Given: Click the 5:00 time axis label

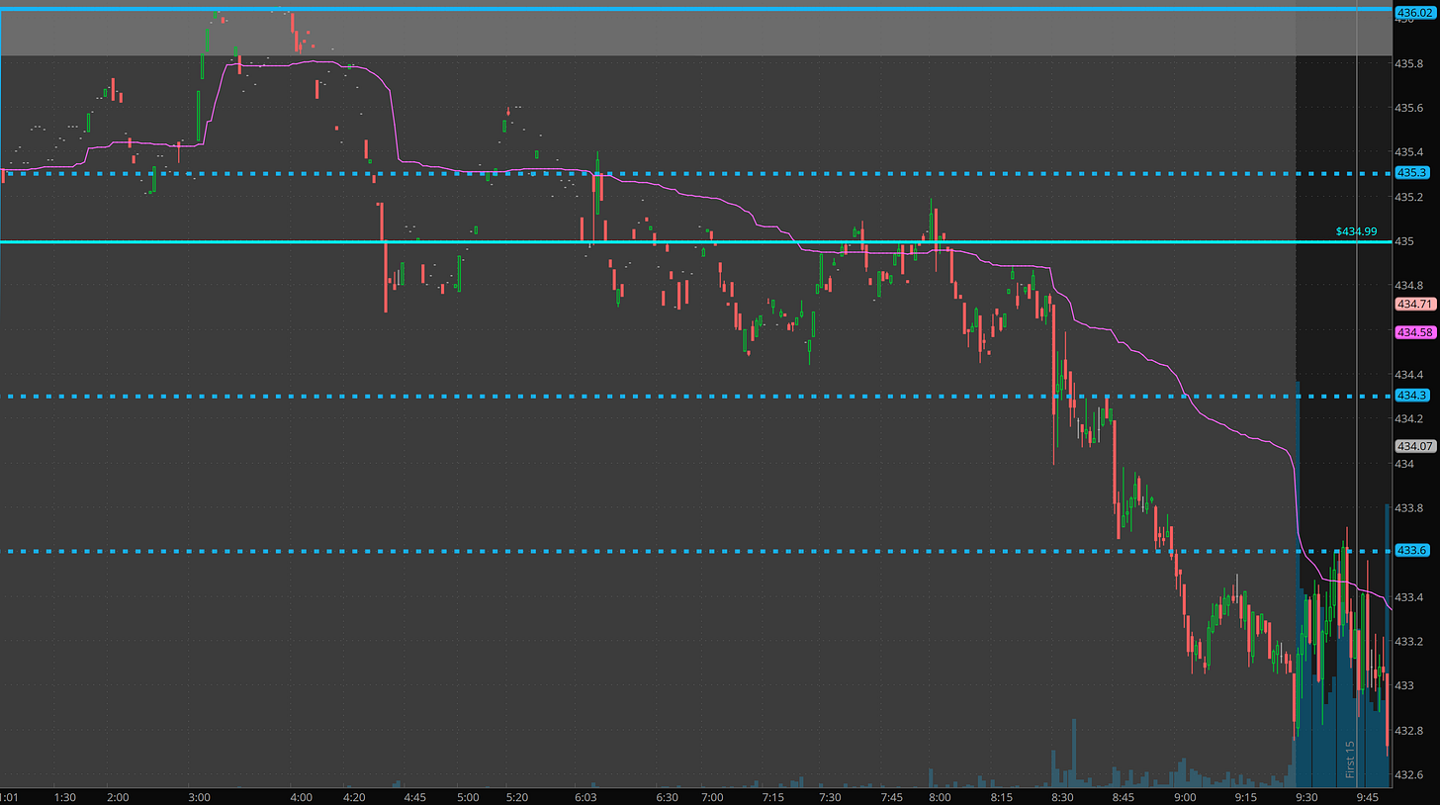Looking at the screenshot, I should click(468, 796).
